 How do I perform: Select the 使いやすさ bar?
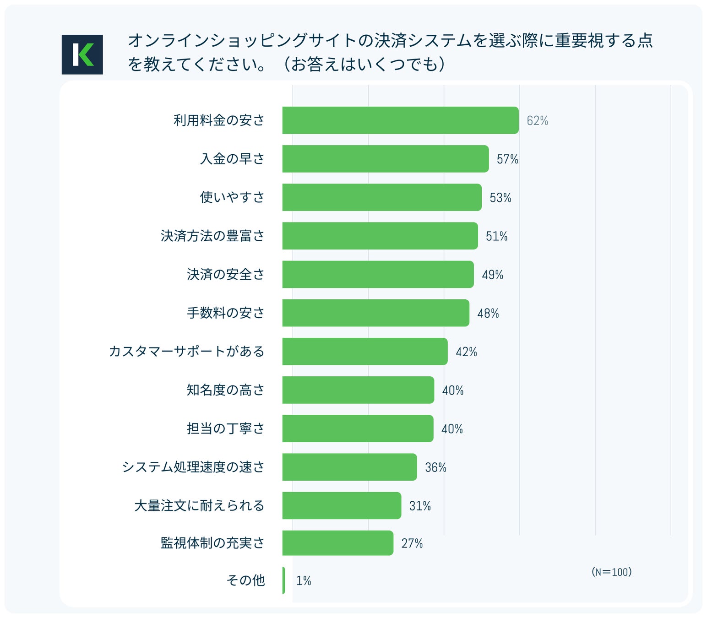382,197
